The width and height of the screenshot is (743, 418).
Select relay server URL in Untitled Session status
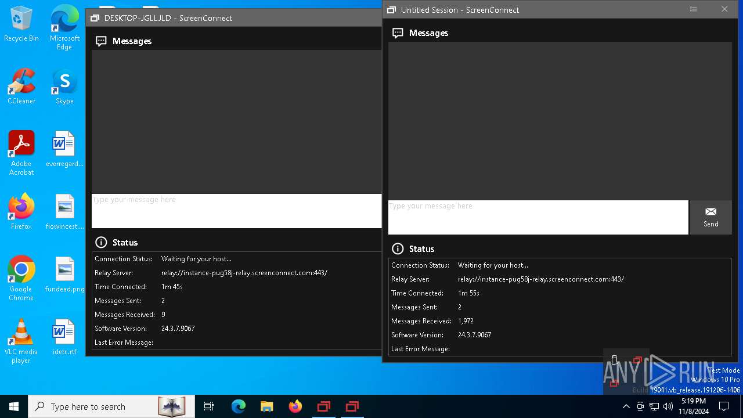pos(541,279)
